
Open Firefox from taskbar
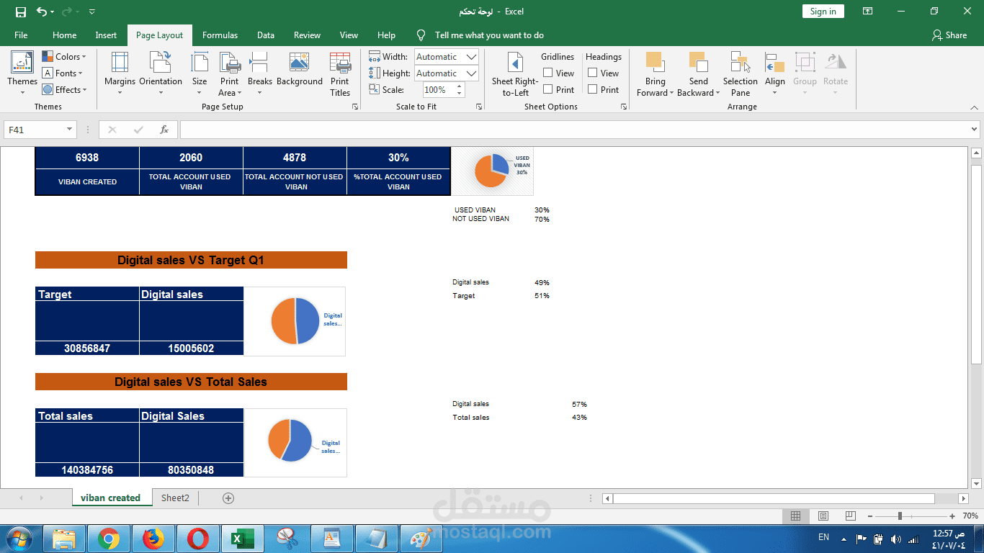point(153,539)
